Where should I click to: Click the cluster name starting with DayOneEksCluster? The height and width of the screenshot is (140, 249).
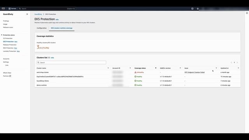point(60,77)
